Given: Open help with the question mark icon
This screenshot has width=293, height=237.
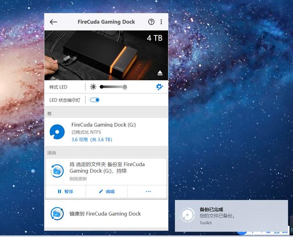Looking at the screenshot, I should (151, 22).
